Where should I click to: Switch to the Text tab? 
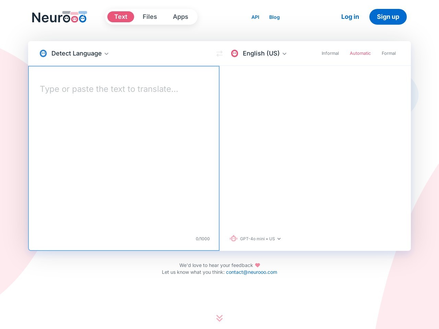121,17
